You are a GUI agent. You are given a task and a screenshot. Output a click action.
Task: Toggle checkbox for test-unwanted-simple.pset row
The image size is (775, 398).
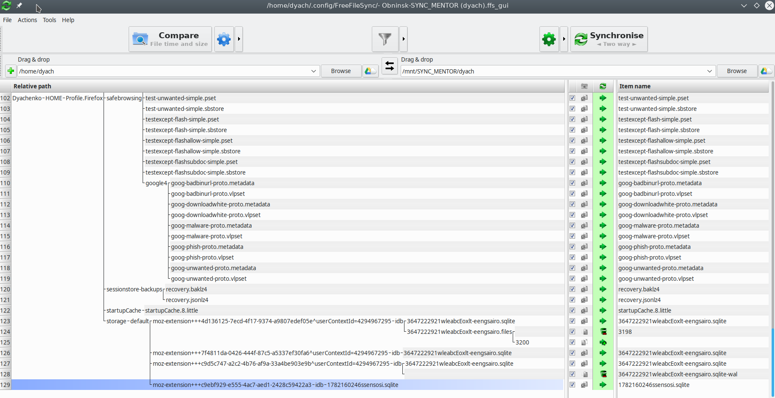tap(572, 98)
